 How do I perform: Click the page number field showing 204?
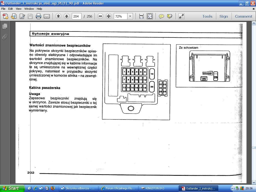click(x=76, y=16)
